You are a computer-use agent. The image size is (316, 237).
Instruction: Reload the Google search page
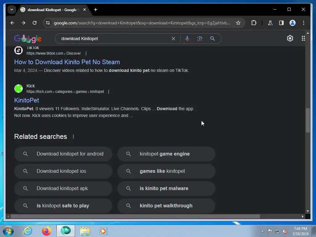[35, 23]
